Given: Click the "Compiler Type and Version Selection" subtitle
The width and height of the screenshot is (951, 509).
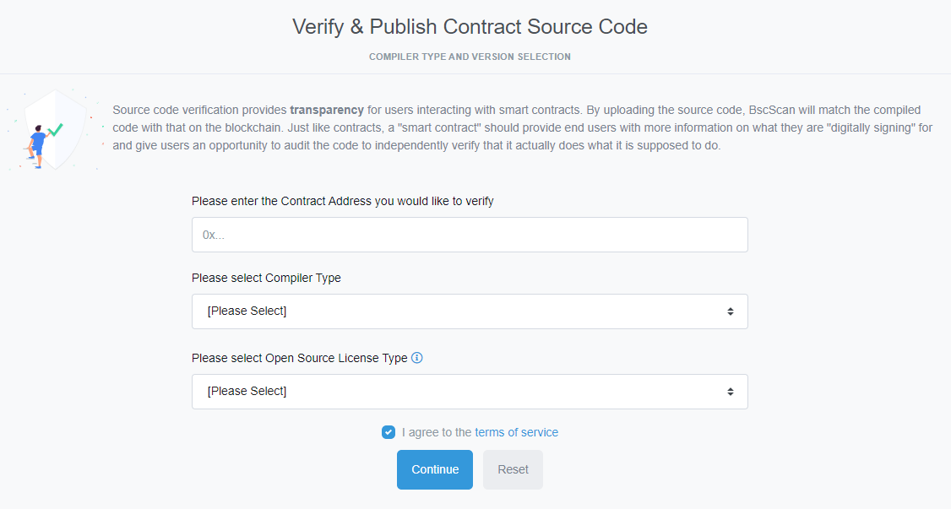Looking at the screenshot, I should pyautogui.click(x=470, y=57).
